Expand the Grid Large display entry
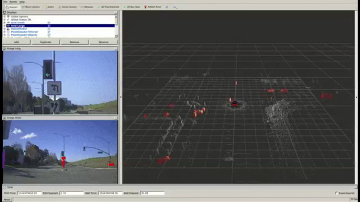The image size is (360, 202). [x=4, y=26]
